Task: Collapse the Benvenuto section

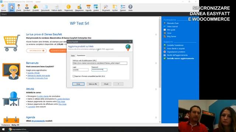Action: [156, 63]
